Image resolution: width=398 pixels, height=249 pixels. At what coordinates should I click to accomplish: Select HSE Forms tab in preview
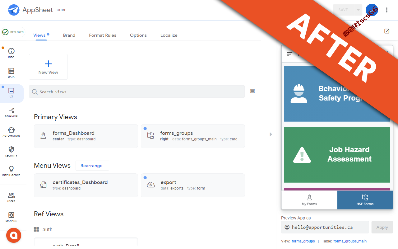[365, 200]
